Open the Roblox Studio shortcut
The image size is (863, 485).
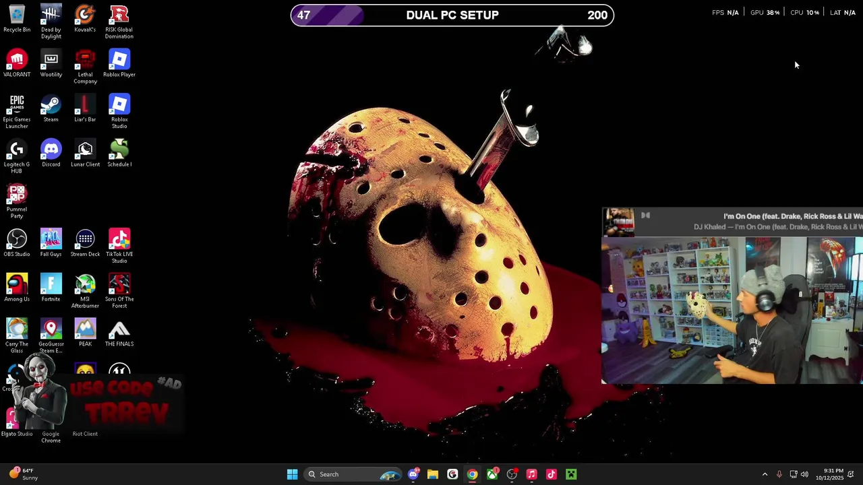119,111
